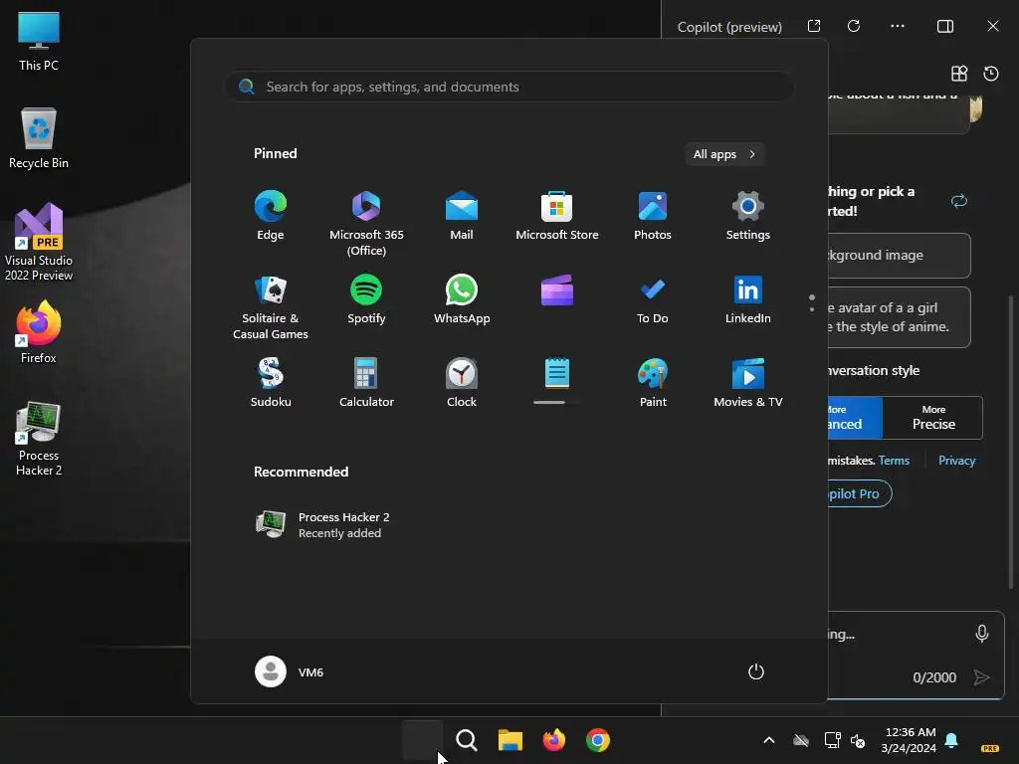Launch Solitaire & Casual Games

point(271,306)
